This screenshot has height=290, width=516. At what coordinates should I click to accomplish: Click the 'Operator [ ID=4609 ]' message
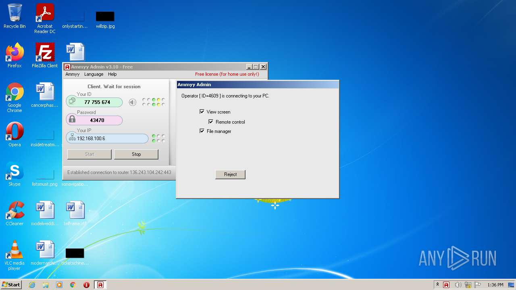point(225,96)
